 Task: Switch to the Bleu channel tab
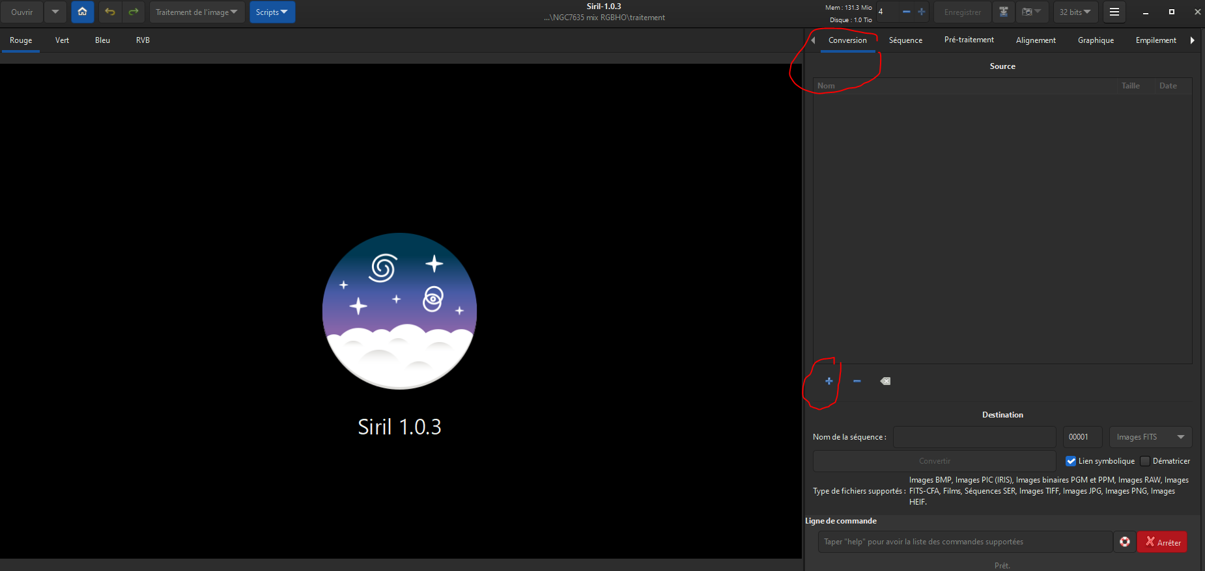coord(102,40)
